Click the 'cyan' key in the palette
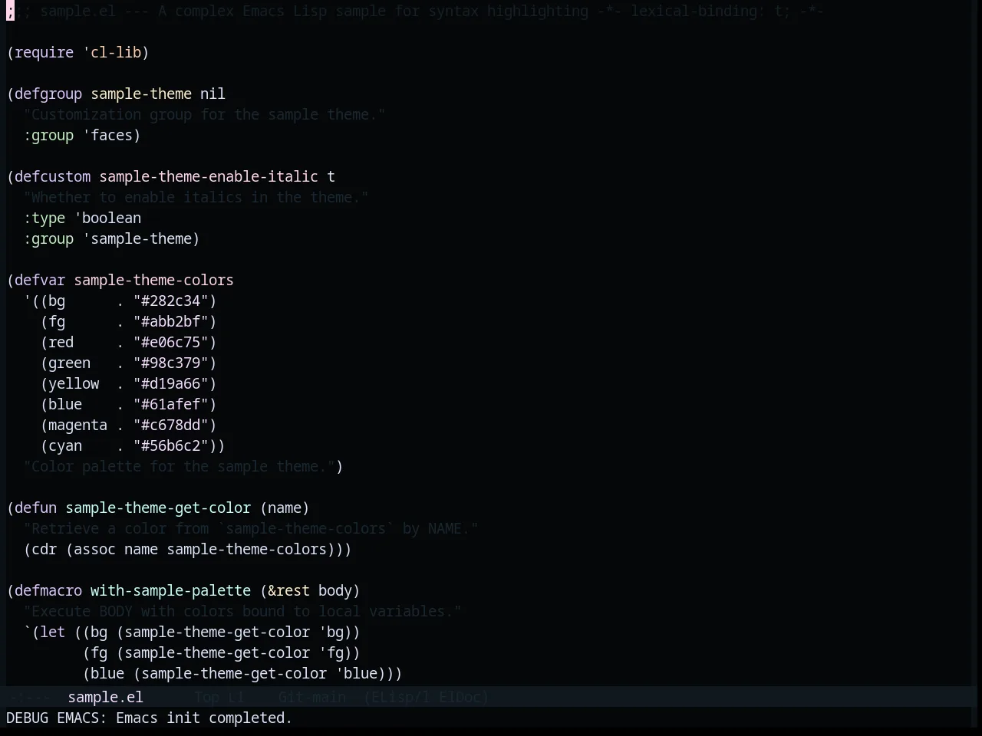982x736 pixels. pos(65,445)
